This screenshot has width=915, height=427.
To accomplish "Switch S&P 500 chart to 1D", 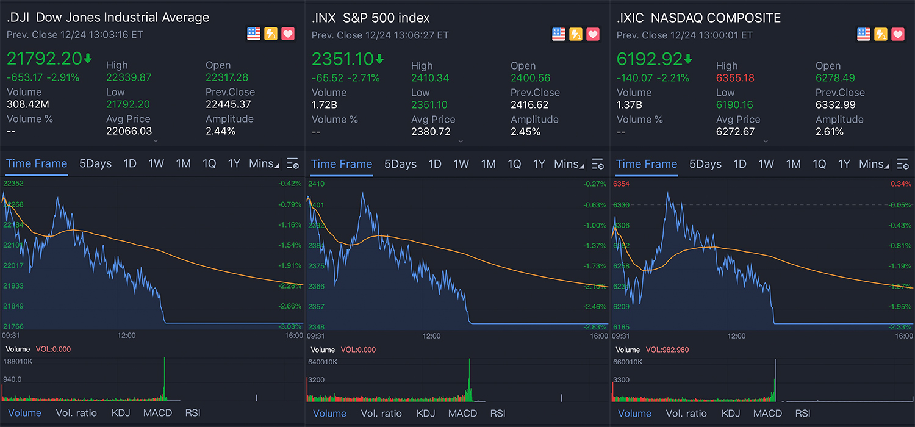I will point(435,163).
